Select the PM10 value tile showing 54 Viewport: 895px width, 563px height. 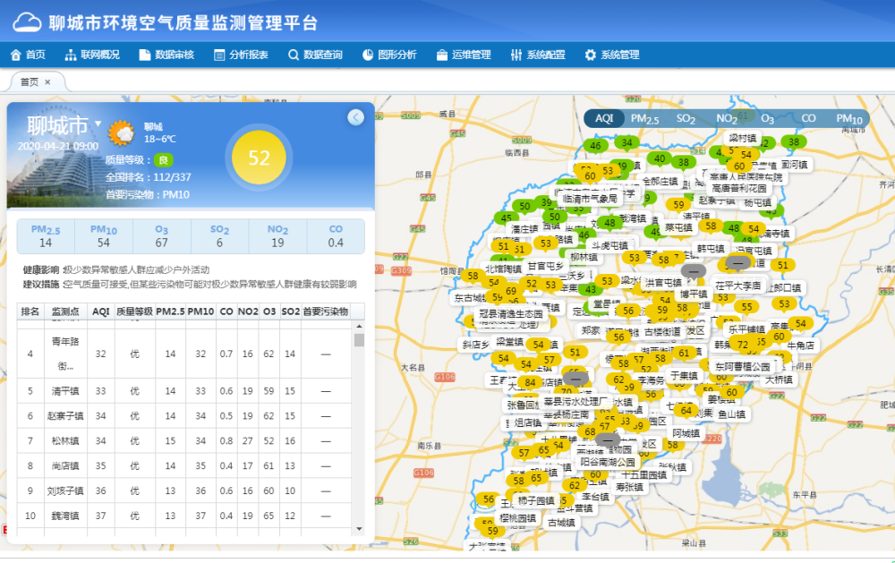coord(103,236)
